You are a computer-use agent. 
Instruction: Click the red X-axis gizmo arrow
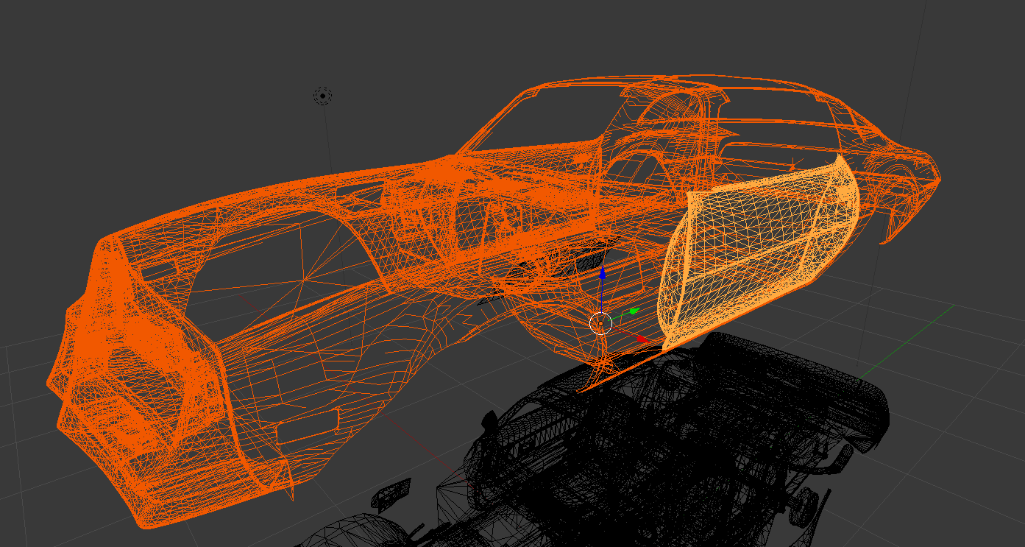[x=641, y=339]
